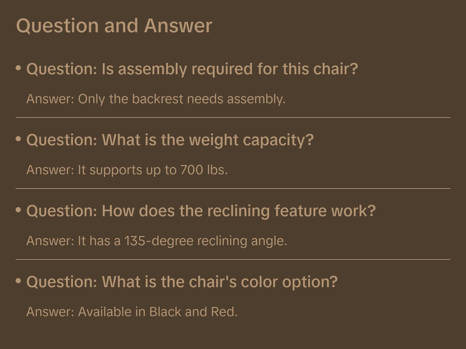
Task: Click "Answer:" label before "It supports"
Action: (x=50, y=170)
